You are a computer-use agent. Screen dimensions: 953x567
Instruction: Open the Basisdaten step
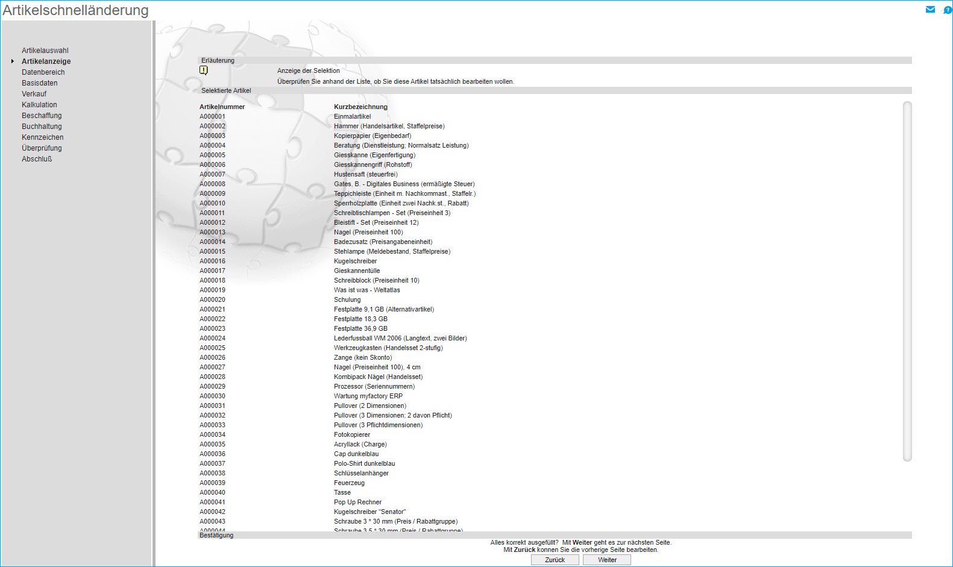tap(40, 83)
